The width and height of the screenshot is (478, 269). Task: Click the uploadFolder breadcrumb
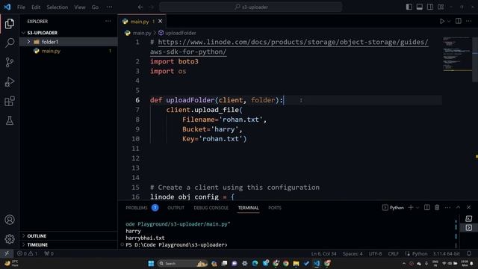180,33
